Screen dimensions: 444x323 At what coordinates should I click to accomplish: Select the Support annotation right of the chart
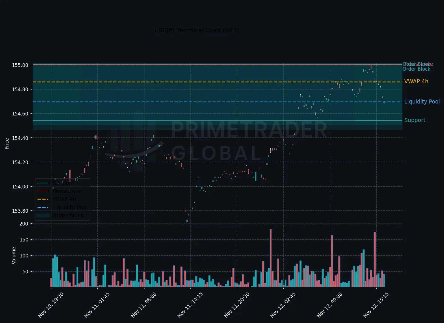[415, 120]
